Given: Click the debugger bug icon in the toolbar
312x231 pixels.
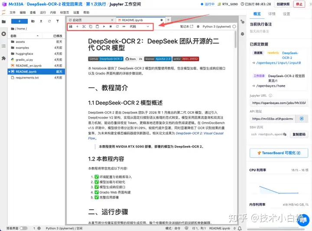Looking at the screenshot, I should coord(198,26).
